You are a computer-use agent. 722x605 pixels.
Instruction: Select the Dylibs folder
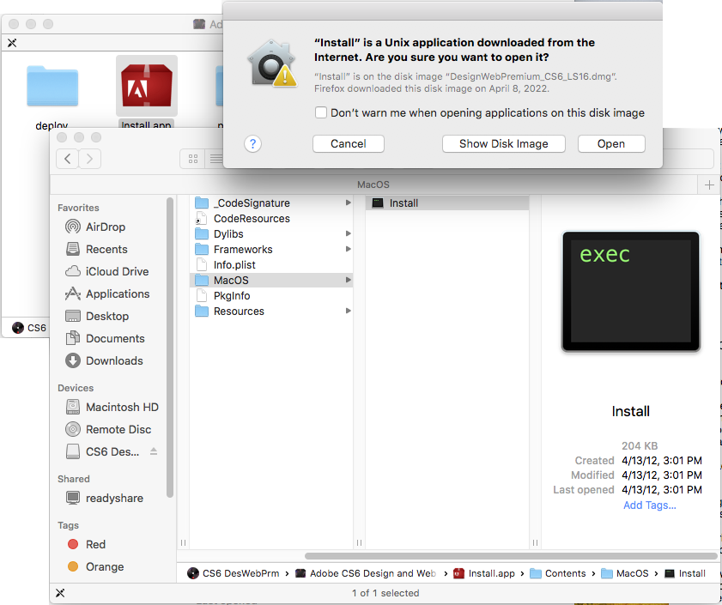[271, 234]
